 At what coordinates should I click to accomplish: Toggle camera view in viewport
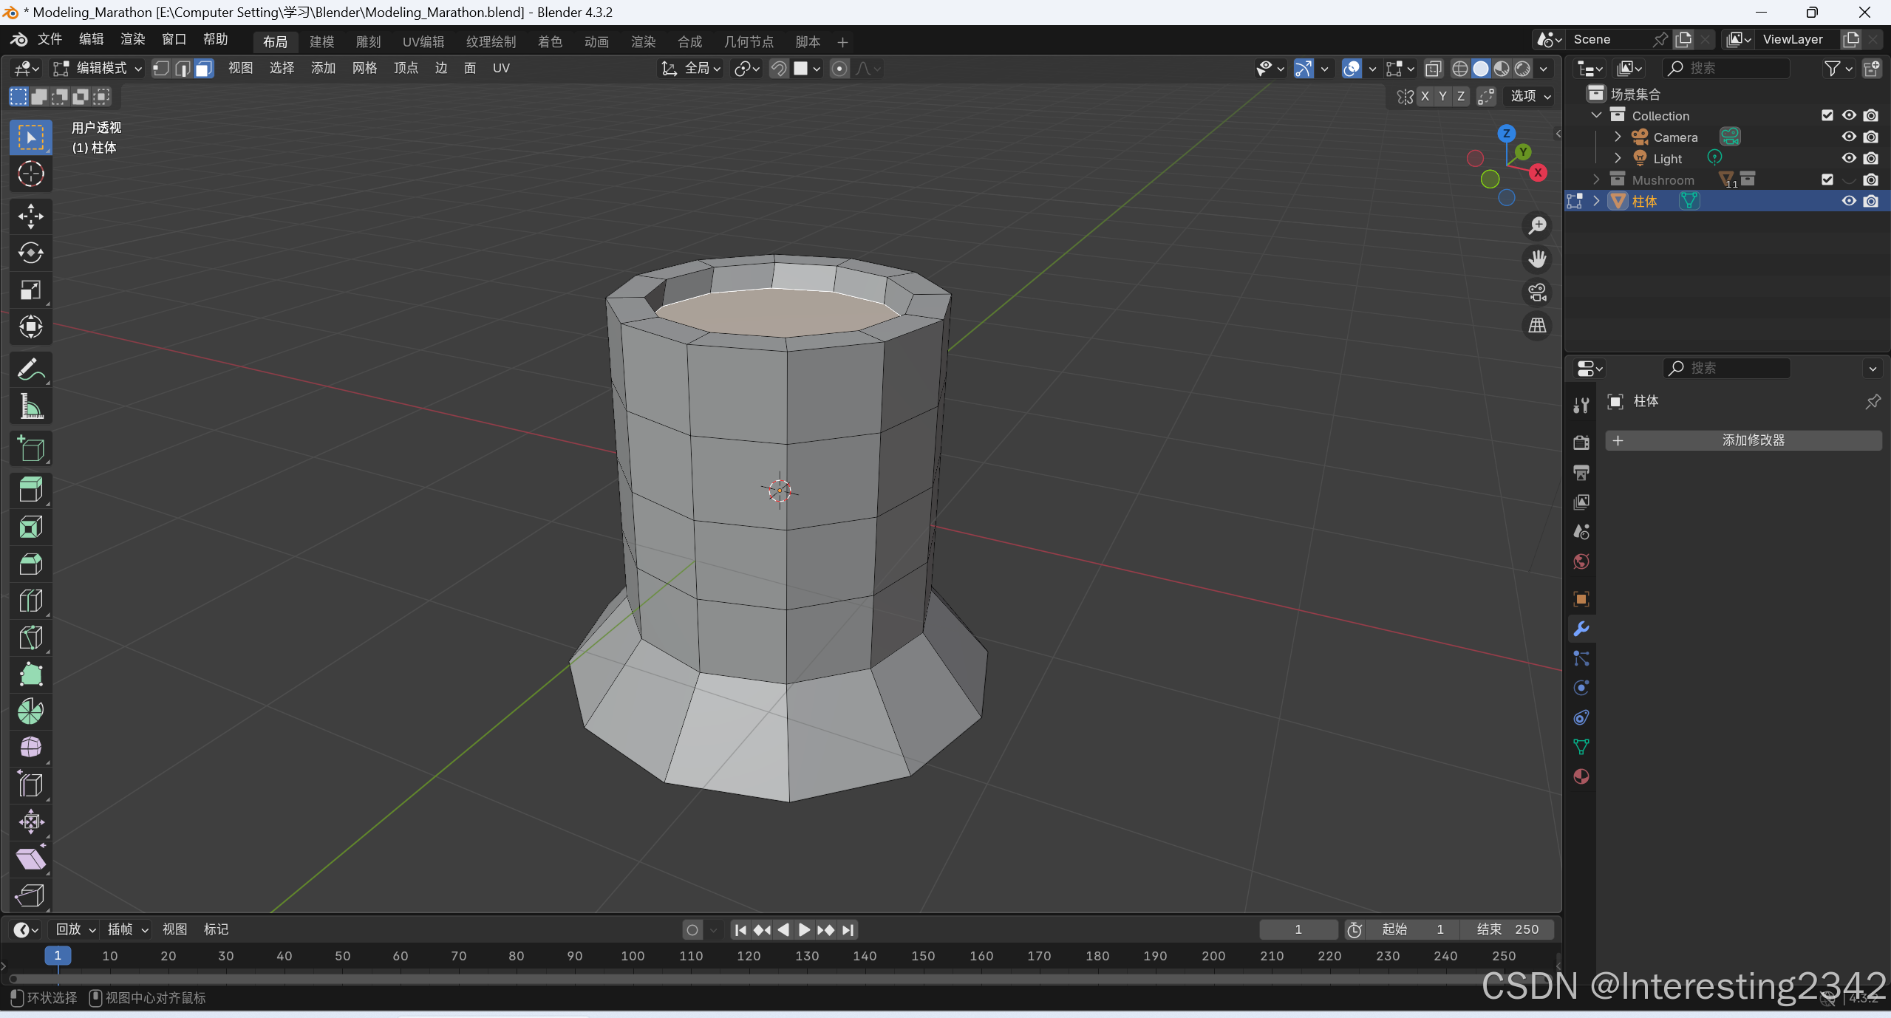1537,293
